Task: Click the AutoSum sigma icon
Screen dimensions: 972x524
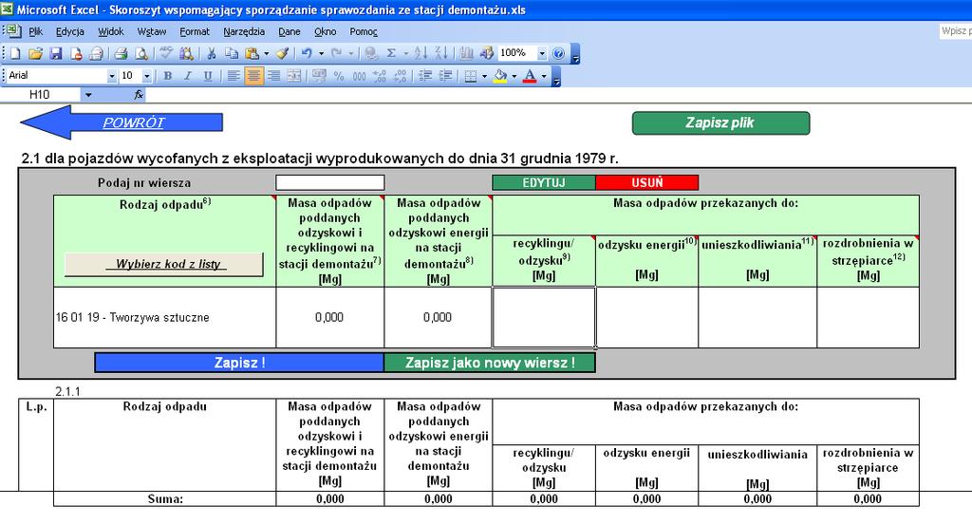Action: coord(391,54)
